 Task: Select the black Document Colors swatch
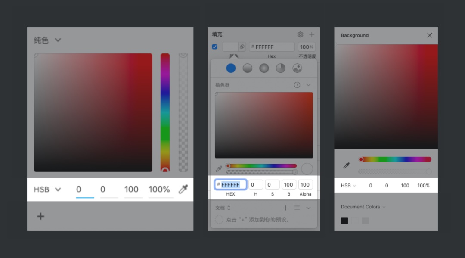click(344, 221)
